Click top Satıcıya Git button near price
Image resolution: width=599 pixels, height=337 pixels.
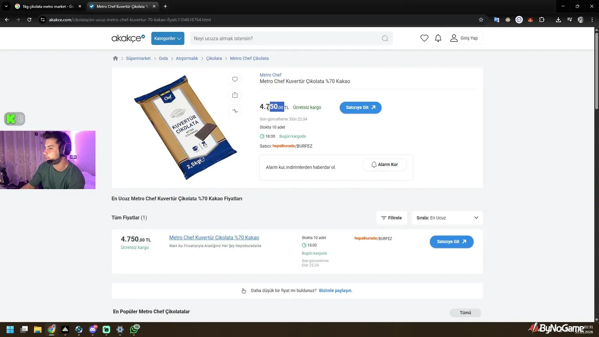point(360,107)
